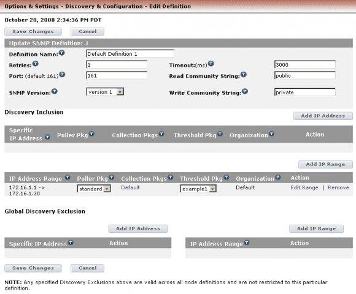Click the Definition Name input field

point(130,54)
